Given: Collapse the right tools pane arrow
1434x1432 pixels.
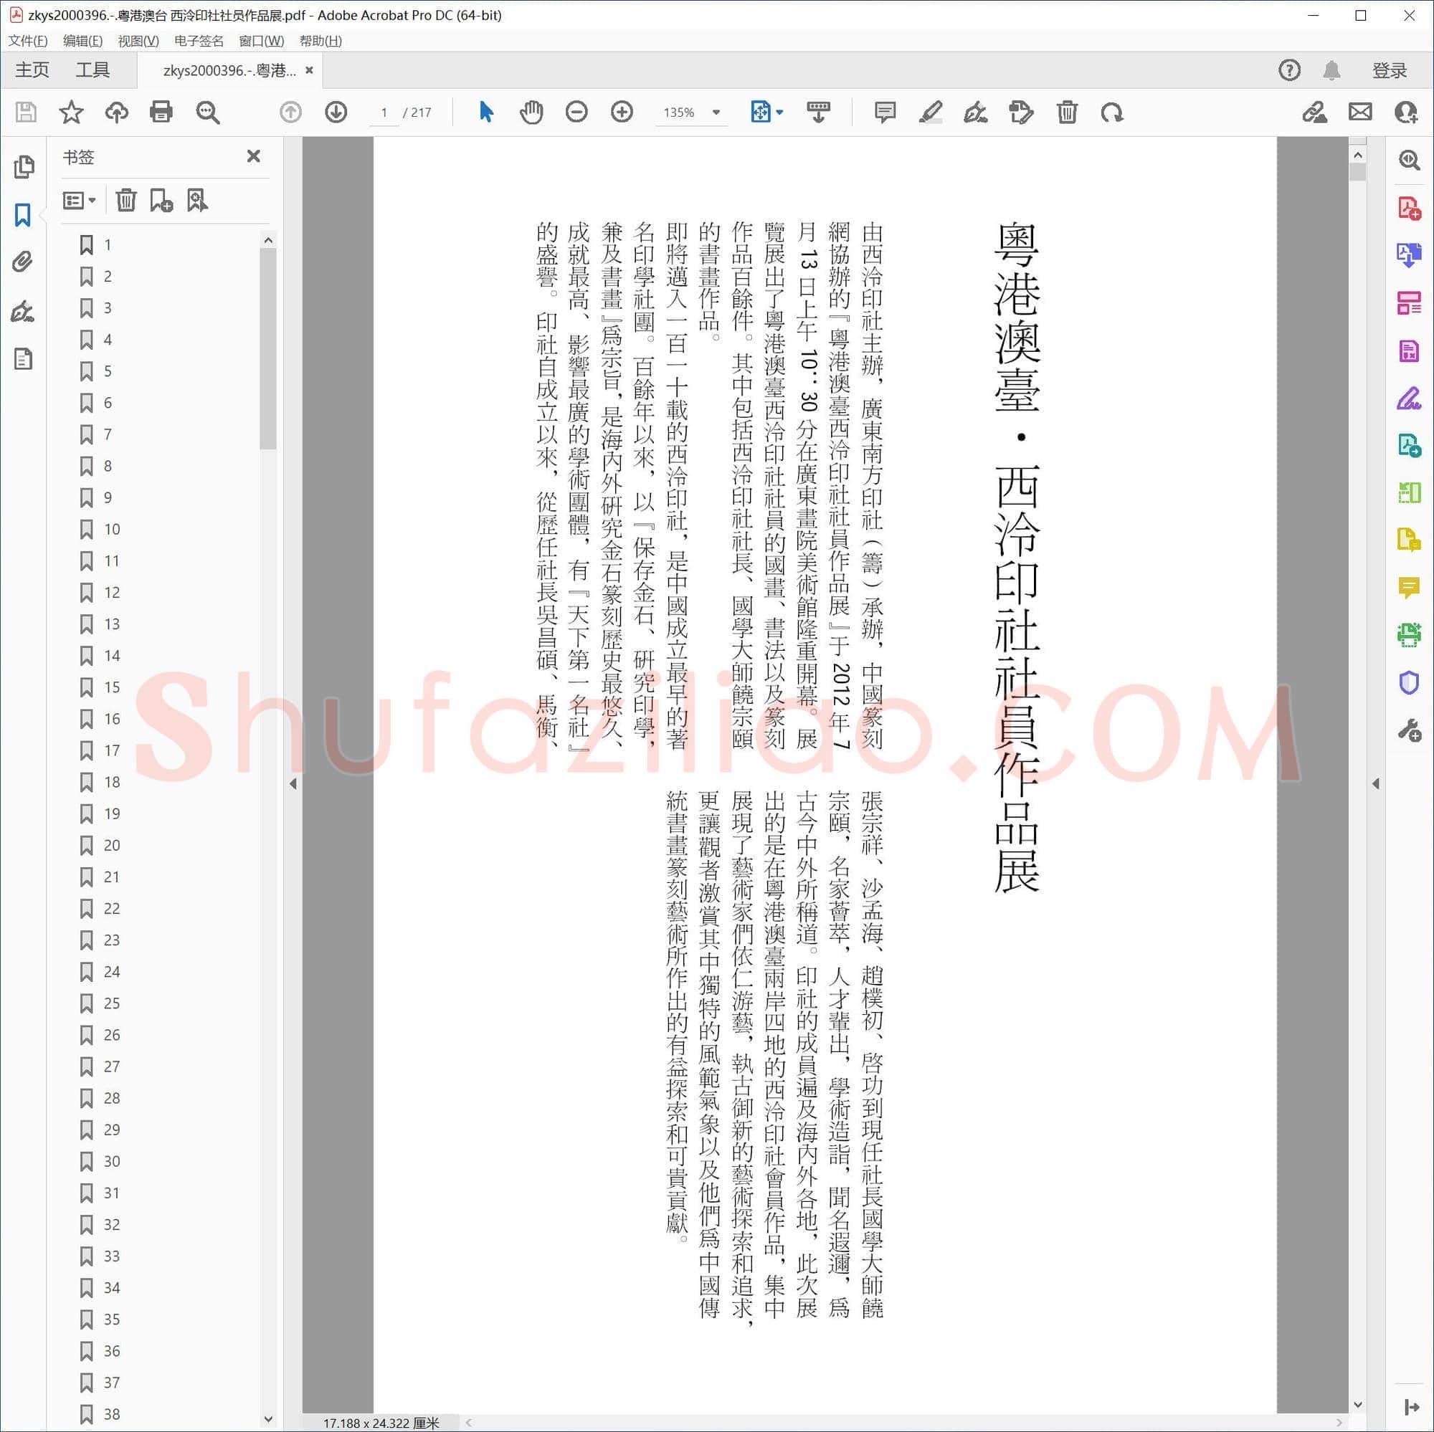Looking at the screenshot, I should click(x=1375, y=783).
